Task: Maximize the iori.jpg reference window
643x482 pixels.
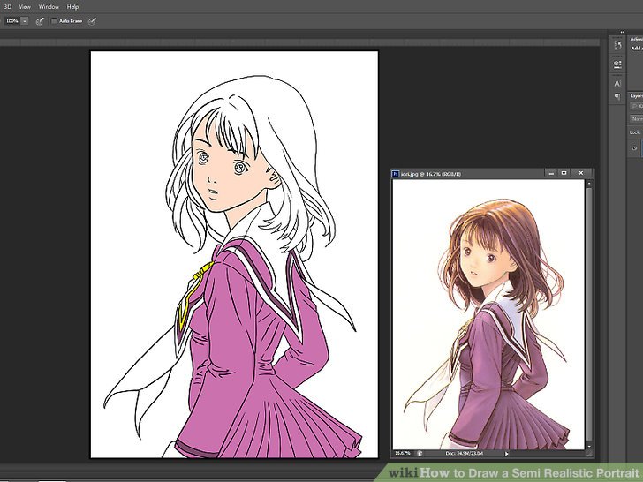Action: (x=564, y=173)
